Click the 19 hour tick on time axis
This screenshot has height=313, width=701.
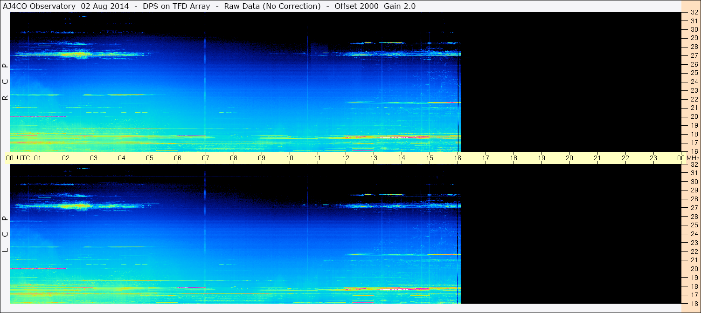coord(541,158)
